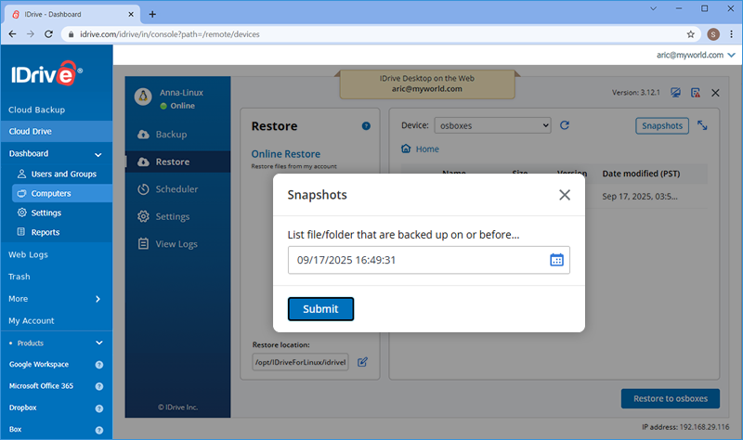Collapse the Dashboard section chevron
Screen dimensions: 743x440
coord(98,154)
